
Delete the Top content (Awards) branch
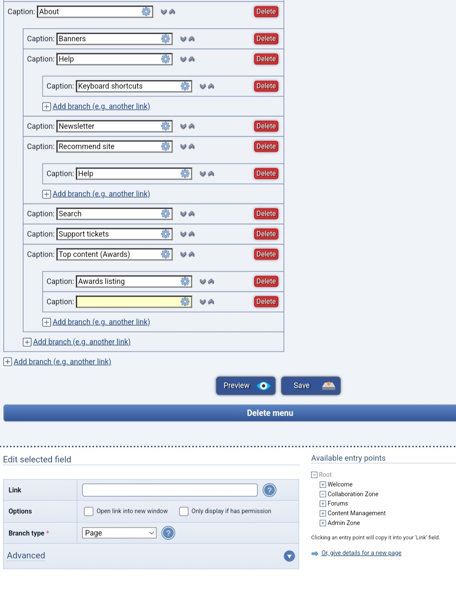pyautogui.click(x=266, y=254)
